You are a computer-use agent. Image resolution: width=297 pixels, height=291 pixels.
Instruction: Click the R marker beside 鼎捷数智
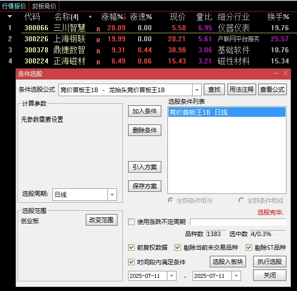coord(98,51)
